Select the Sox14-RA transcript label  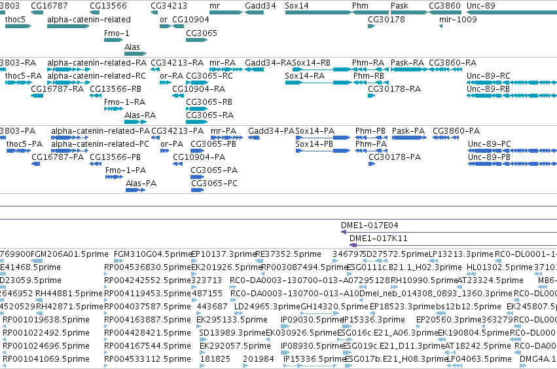[305, 76]
